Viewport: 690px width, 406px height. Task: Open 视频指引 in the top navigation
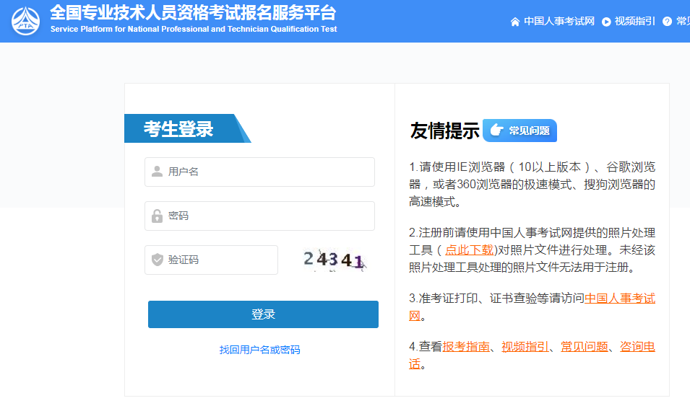click(634, 22)
